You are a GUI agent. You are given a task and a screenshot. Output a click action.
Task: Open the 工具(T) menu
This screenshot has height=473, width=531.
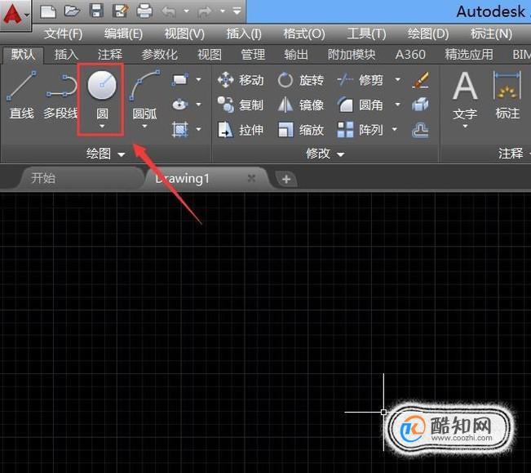click(x=366, y=33)
